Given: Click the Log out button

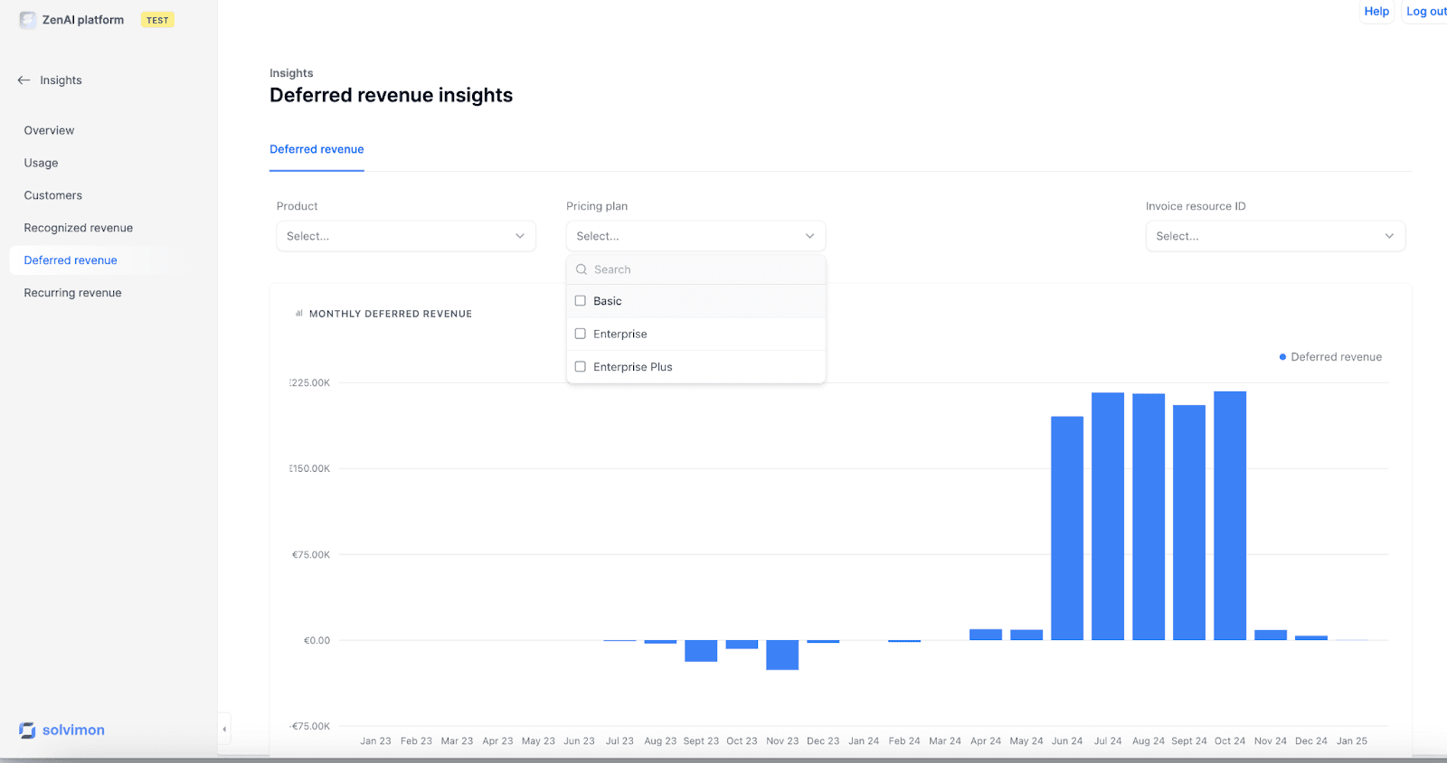Looking at the screenshot, I should (x=1426, y=12).
